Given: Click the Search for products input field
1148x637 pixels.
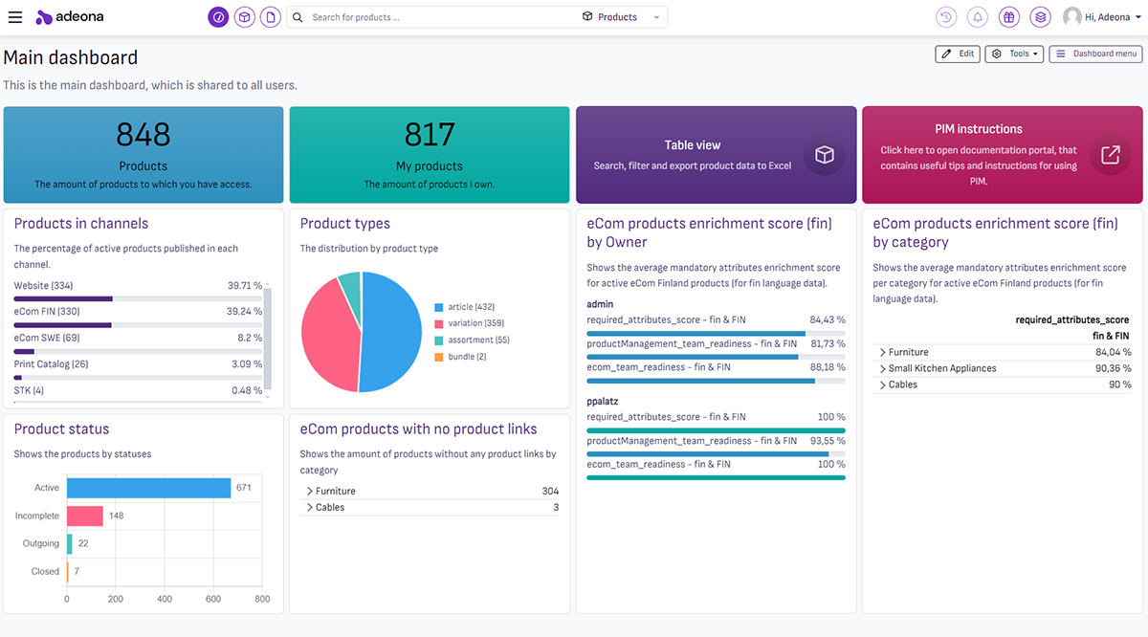Looking at the screenshot, I should coord(440,17).
